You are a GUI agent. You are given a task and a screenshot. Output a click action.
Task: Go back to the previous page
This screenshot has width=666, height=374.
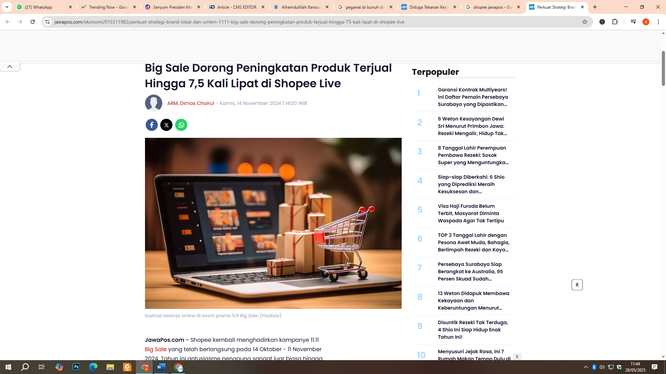point(8,22)
